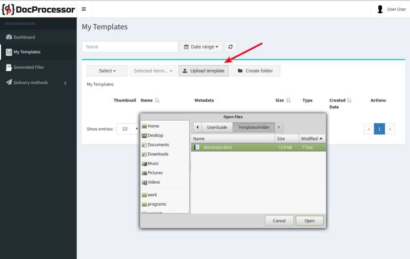Screen dimensions: 410x259
Task: Click Open in Open Files dialog
Action: (310, 221)
